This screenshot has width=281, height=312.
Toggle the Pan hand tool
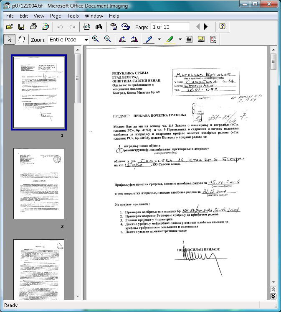coord(21,39)
